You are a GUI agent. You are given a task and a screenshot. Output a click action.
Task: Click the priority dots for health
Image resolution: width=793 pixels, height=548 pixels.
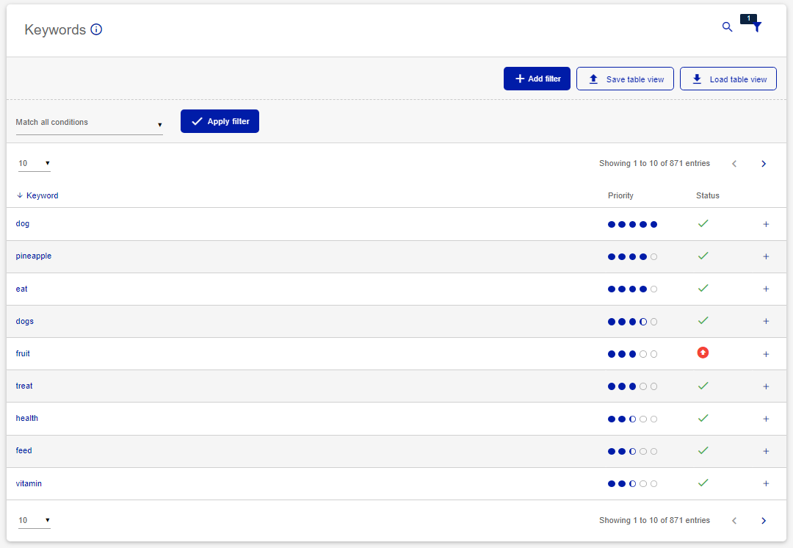click(632, 419)
